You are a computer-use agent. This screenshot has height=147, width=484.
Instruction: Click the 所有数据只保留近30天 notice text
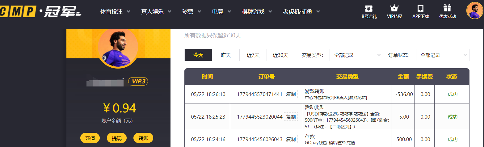click(x=213, y=36)
